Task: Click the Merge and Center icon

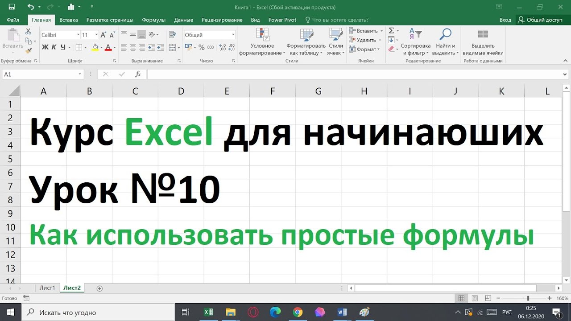Action: [173, 47]
